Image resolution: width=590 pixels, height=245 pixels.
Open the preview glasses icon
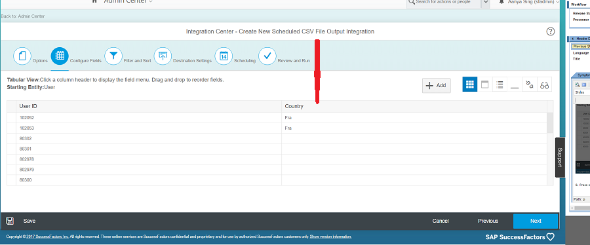click(545, 85)
